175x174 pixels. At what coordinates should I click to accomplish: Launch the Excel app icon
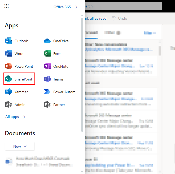pyautogui.click(x=47, y=54)
